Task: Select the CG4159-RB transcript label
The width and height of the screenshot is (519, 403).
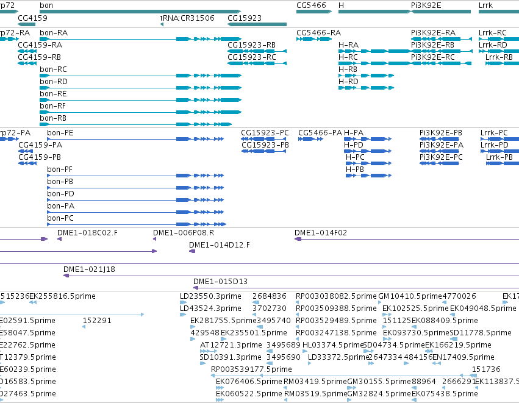Action: pyautogui.click(x=40, y=57)
